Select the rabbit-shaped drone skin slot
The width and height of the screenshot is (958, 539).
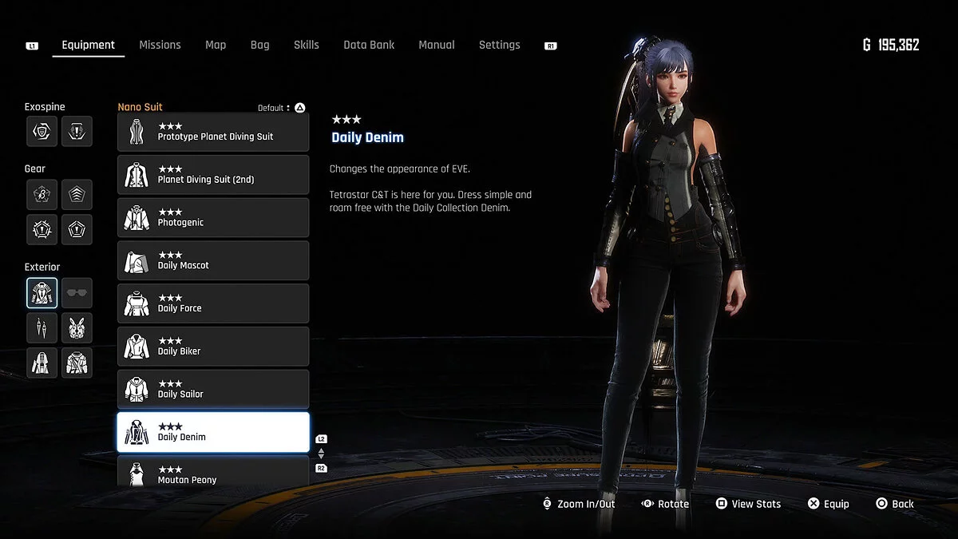[77, 328]
